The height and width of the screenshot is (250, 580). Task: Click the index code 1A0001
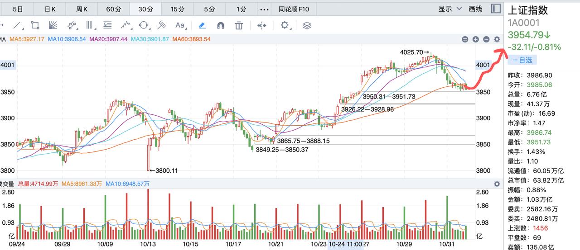(x=523, y=23)
